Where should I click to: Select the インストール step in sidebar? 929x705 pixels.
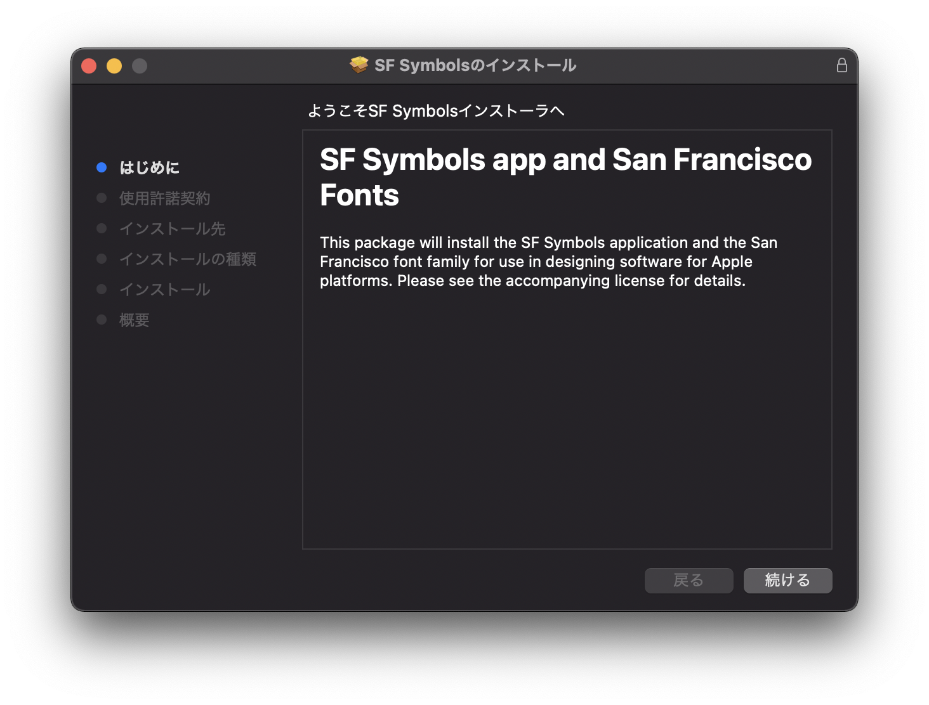pos(164,289)
